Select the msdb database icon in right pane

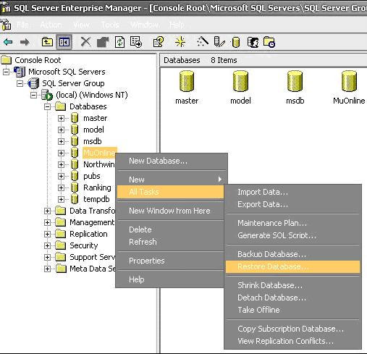(295, 81)
